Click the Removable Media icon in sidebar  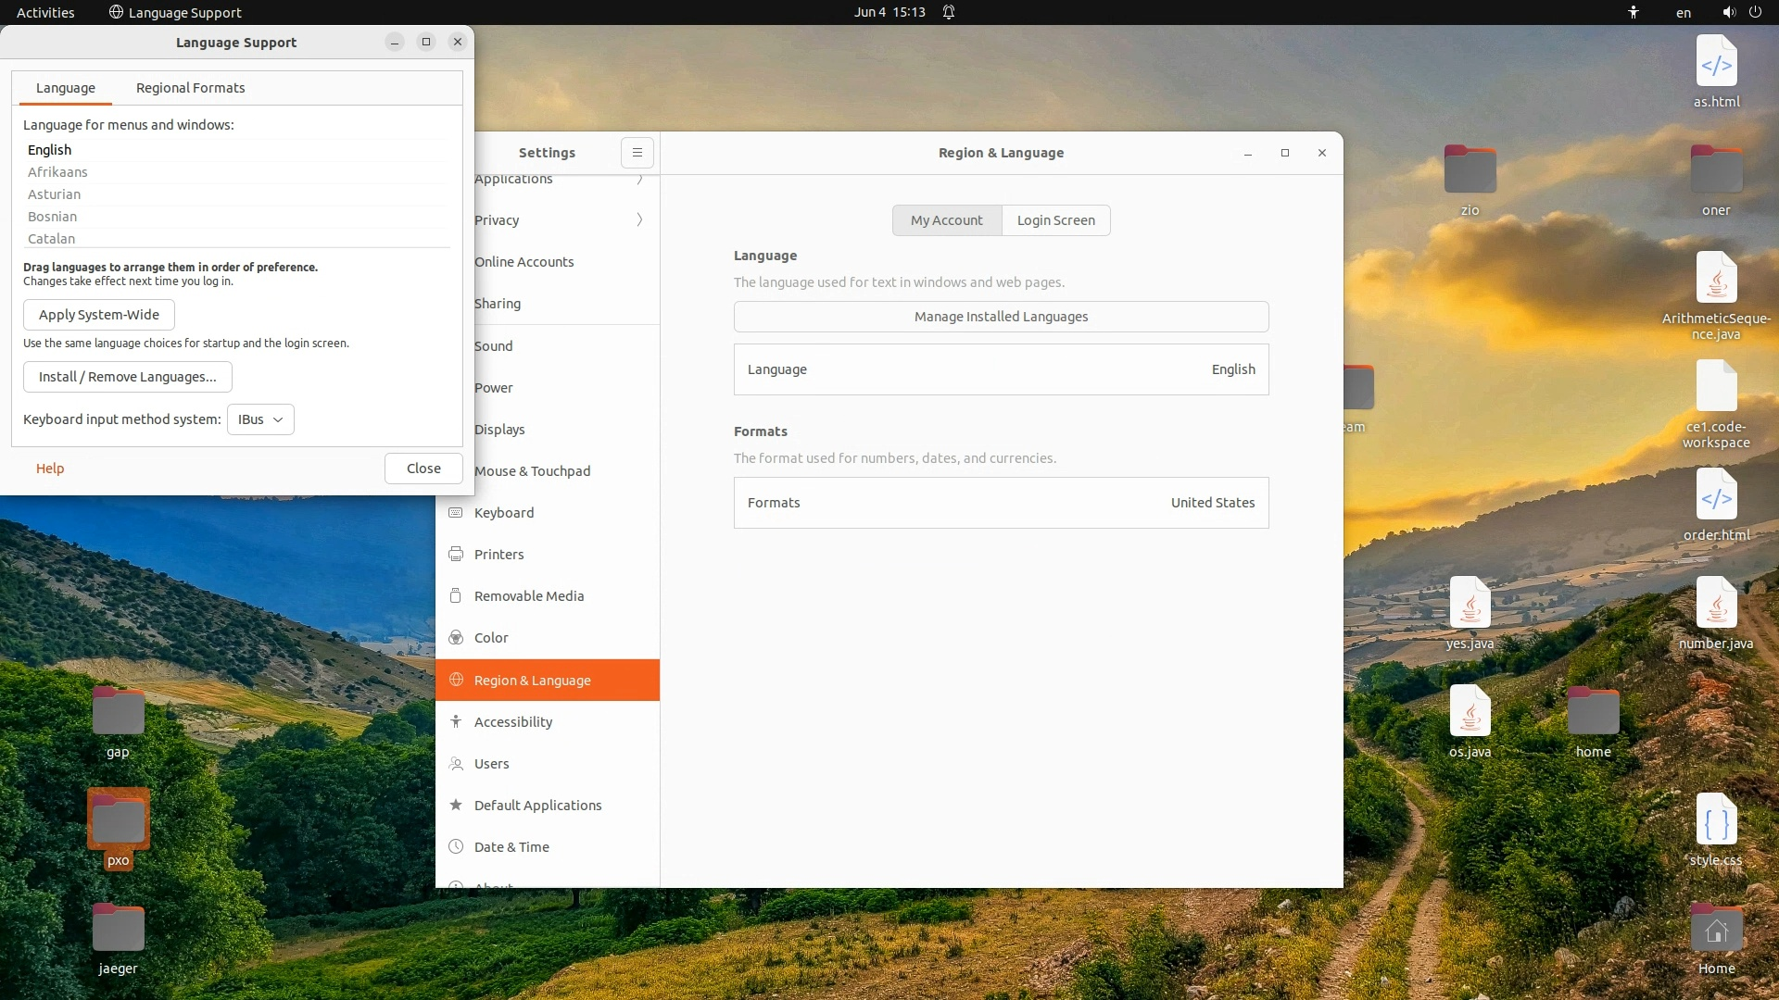455,595
